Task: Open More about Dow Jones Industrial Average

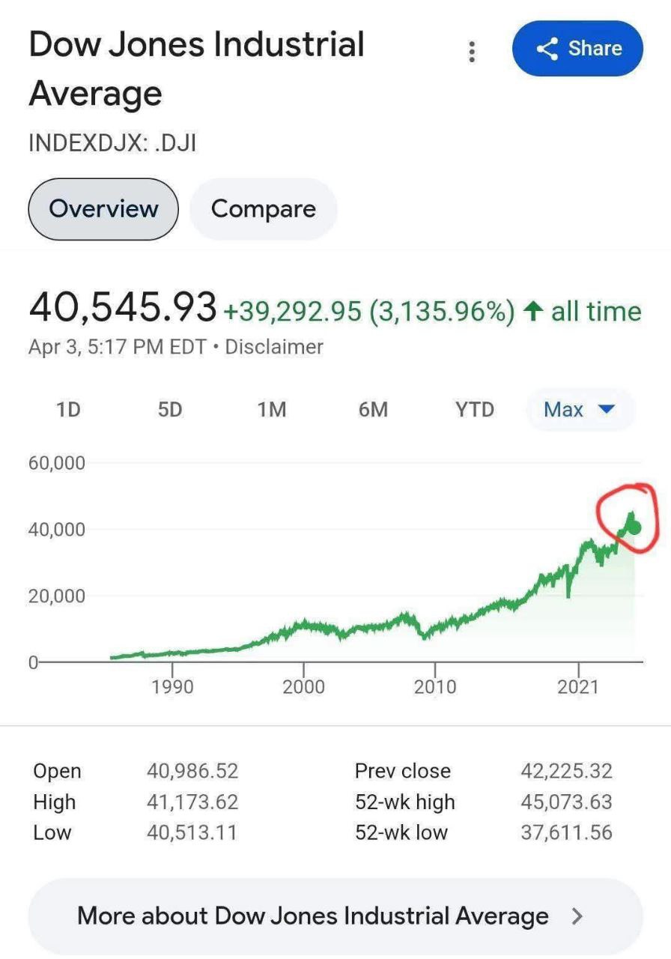Action: (335, 916)
